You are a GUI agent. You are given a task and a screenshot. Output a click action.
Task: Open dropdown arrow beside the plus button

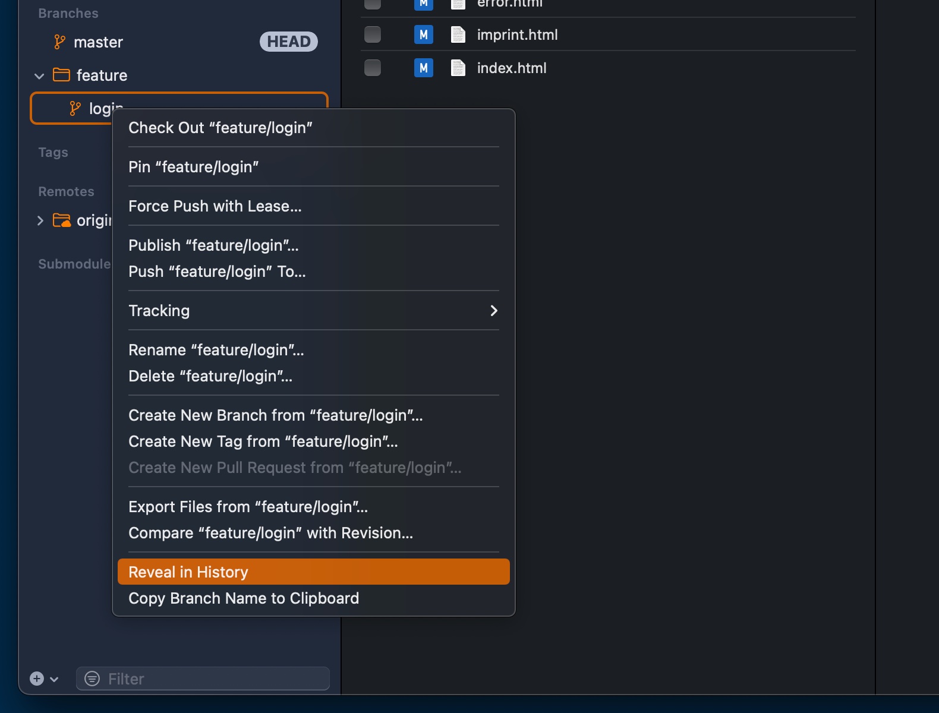54,679
